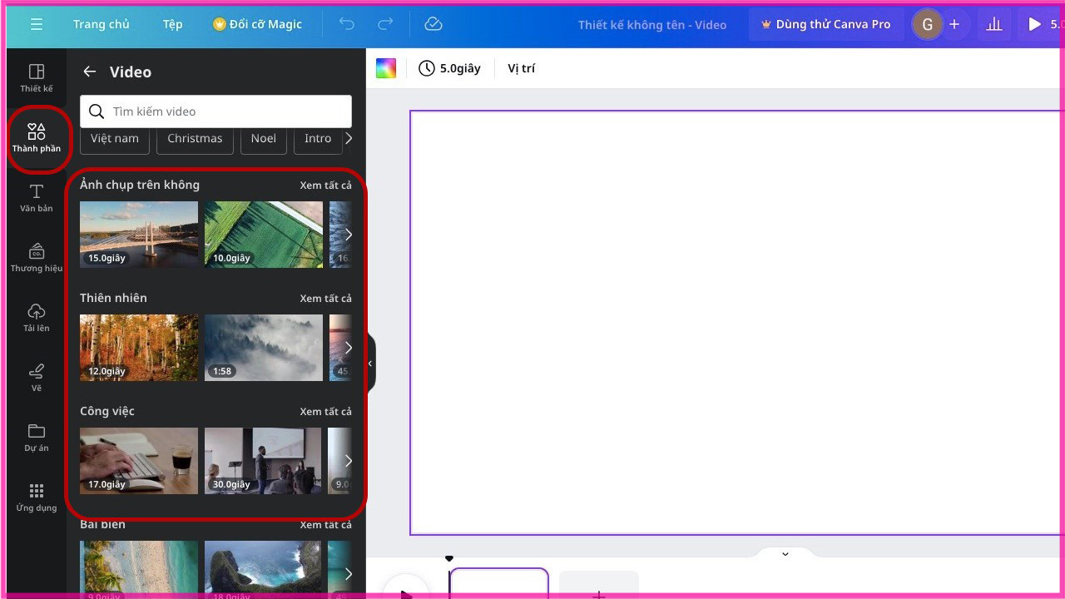Show more Thiên nhiên videos arrow

coord(349,348)
